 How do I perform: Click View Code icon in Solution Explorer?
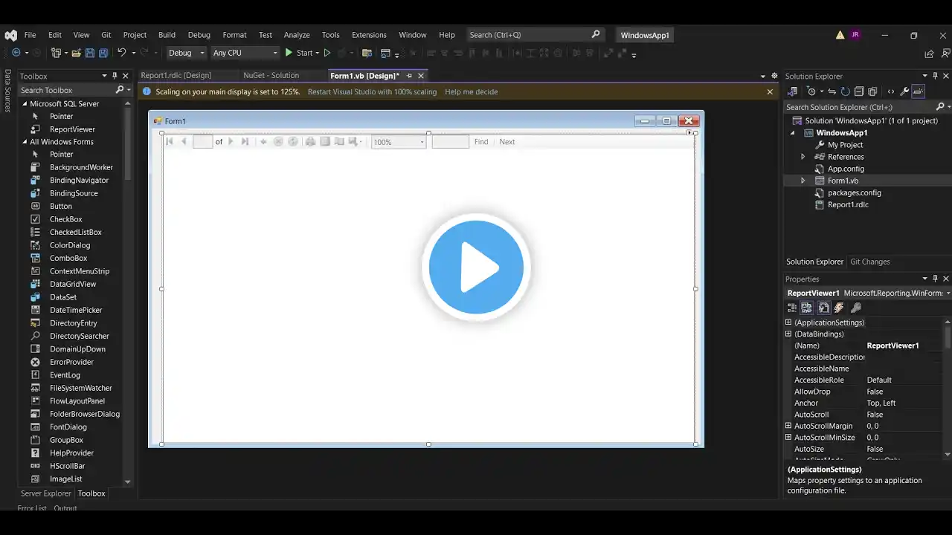pos(891,91)
